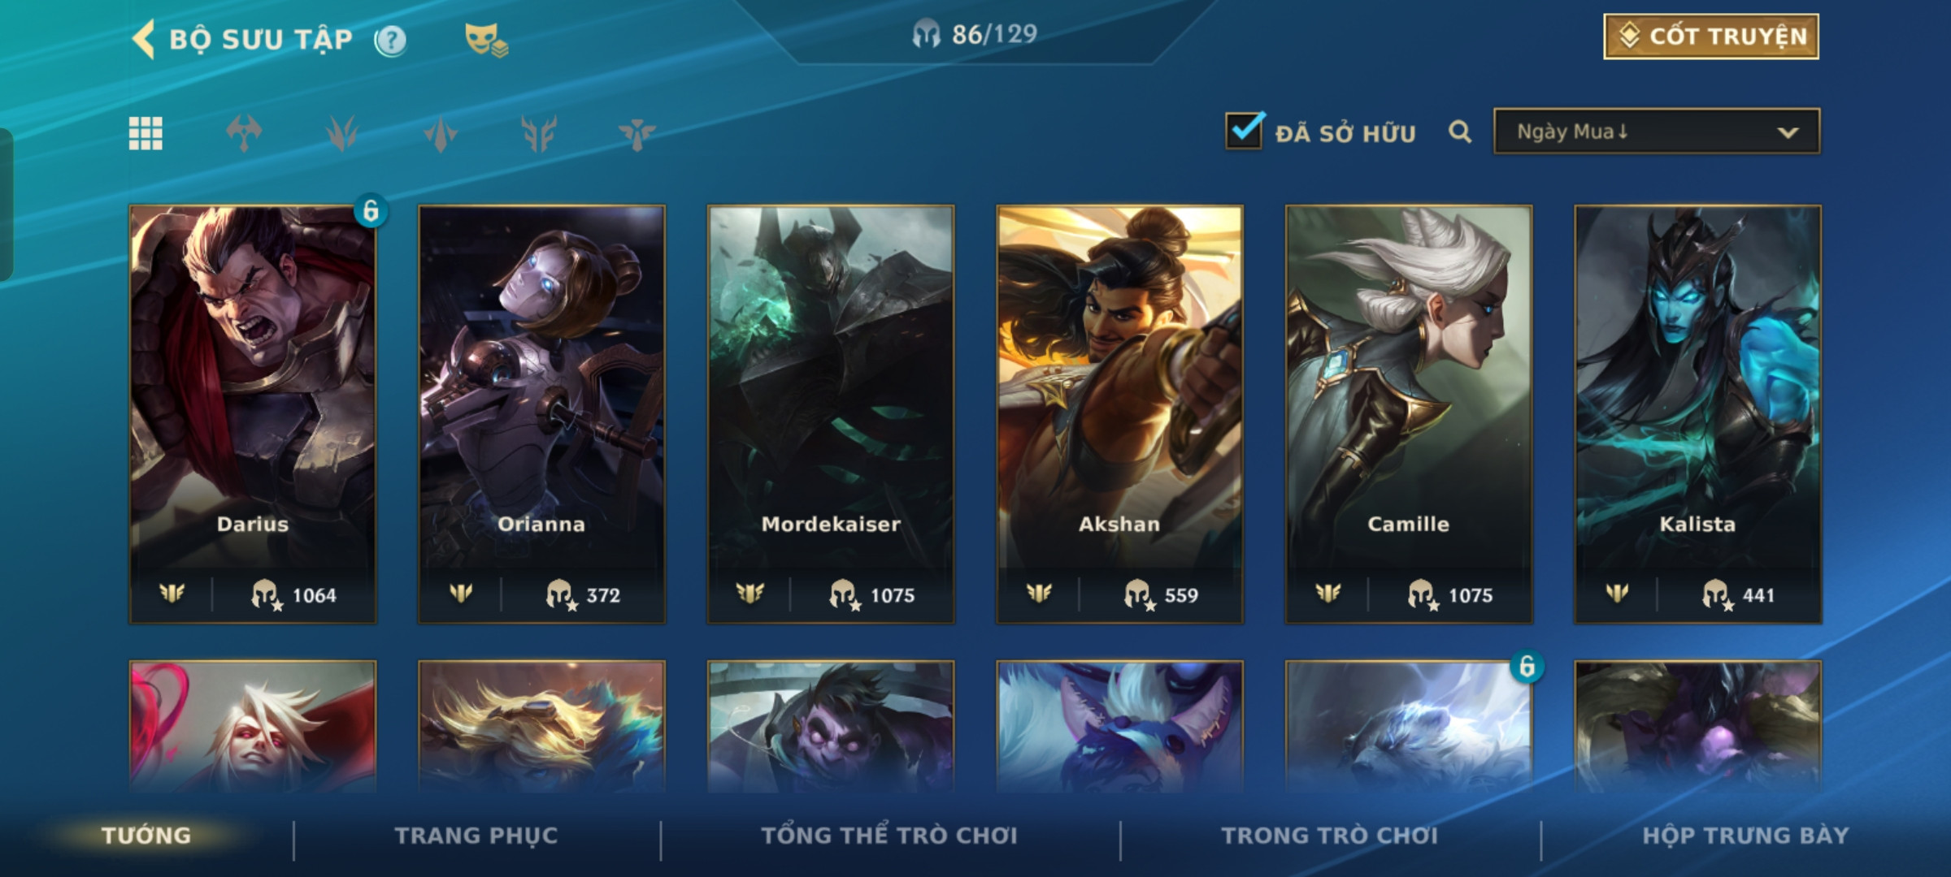Filter by the claw slash role icon
Screen dimensions: 1951x877
(x=342, y=133)
